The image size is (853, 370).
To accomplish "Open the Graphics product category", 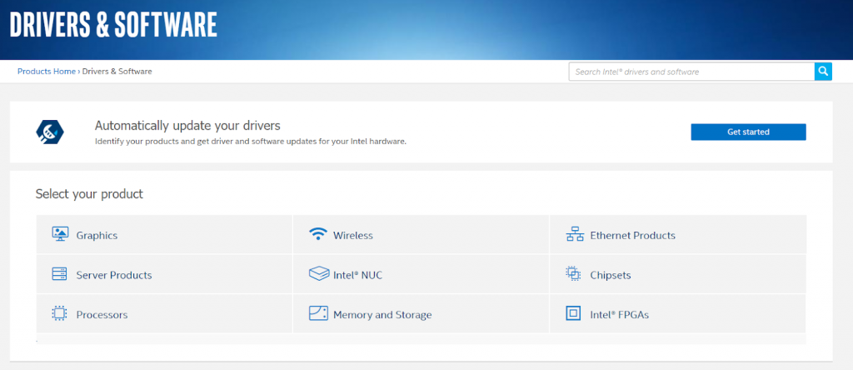I will click(164, 234).
